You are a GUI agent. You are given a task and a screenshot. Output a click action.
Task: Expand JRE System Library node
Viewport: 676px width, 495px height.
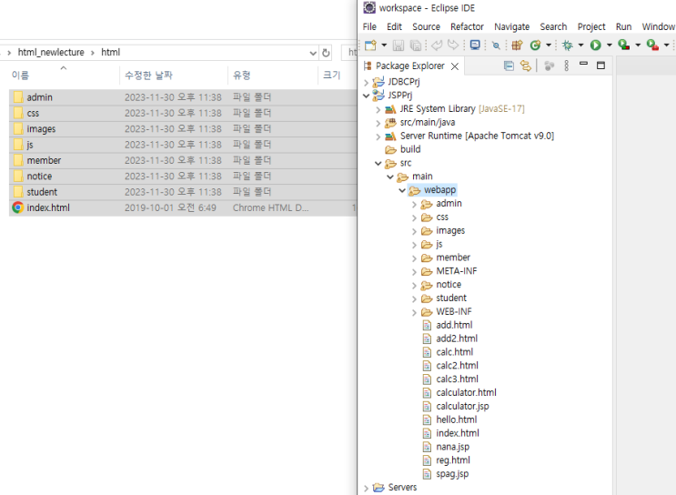[x=378, y=109]
